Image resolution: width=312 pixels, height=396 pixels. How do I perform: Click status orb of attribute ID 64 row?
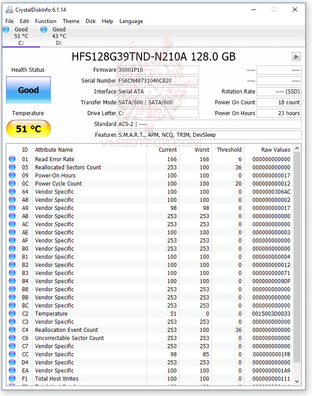tap(12, 191)
